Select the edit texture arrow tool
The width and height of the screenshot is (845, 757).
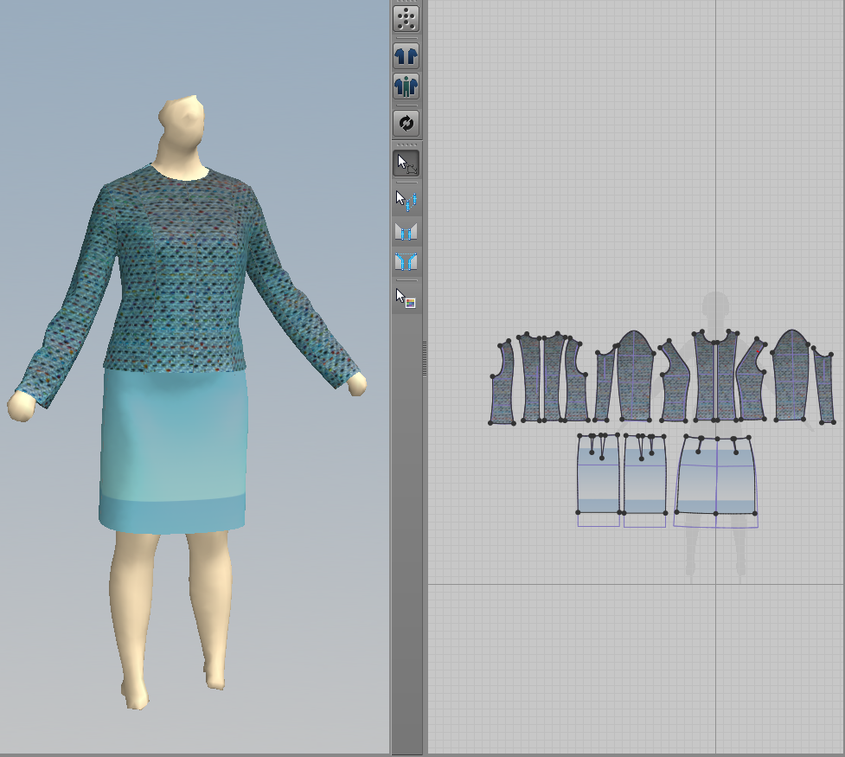[406, 298]
